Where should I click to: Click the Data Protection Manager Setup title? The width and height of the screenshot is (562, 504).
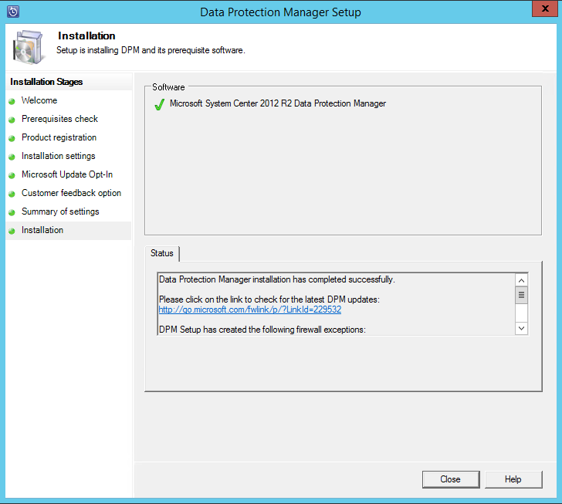point(281,12)
